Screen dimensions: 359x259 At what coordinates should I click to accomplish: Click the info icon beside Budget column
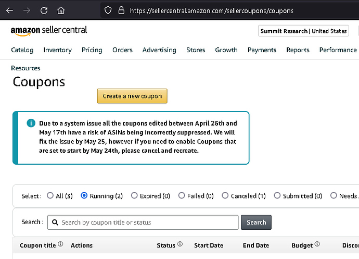[317, 244]
